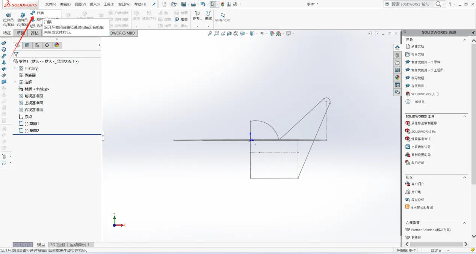Open the 编辑(E) menu
476x254 pixels.
point(65,4)
